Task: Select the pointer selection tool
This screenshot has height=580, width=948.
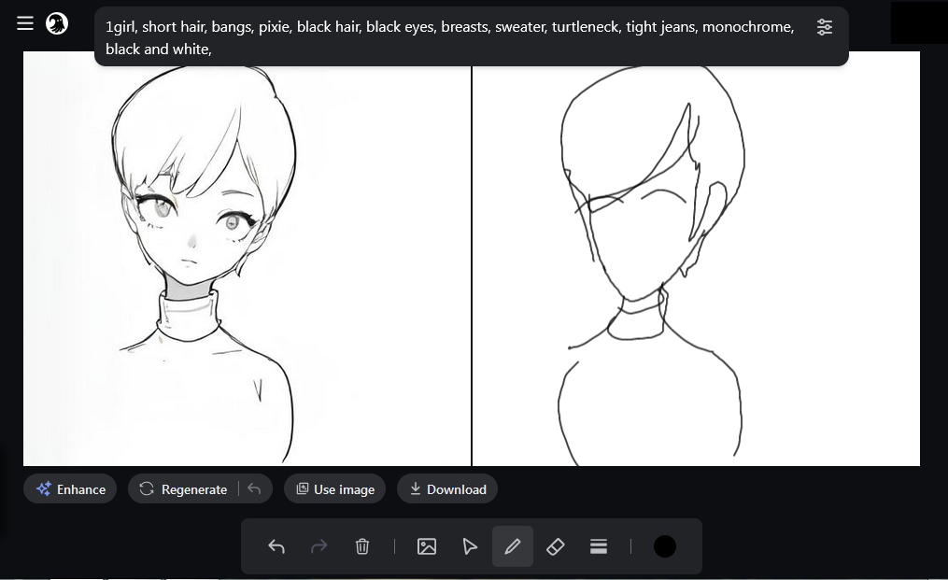Action: pos(470,546)
